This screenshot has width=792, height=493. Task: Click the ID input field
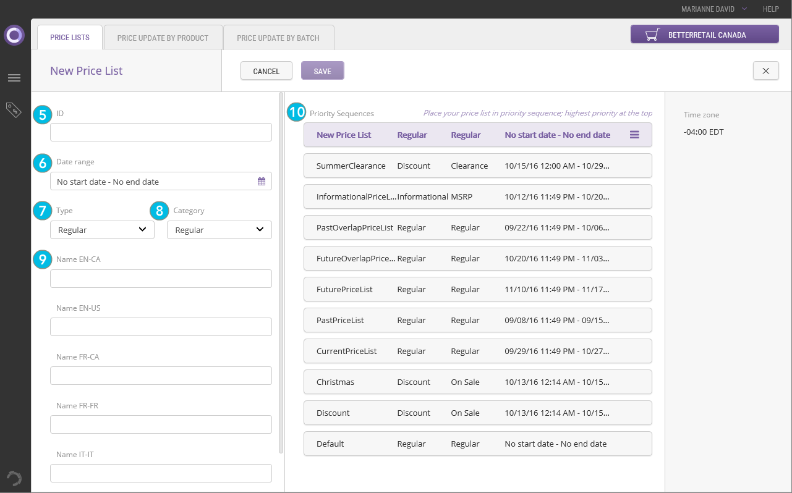point(161,132)
